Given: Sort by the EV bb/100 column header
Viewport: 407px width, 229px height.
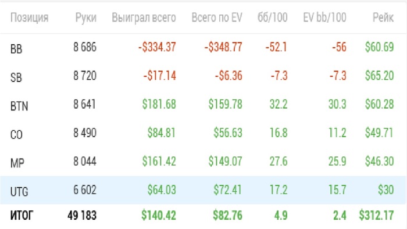Looking at the screenshot, I should pos(324,17).
